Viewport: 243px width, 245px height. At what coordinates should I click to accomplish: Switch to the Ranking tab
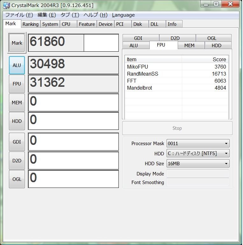coord(31,24)
